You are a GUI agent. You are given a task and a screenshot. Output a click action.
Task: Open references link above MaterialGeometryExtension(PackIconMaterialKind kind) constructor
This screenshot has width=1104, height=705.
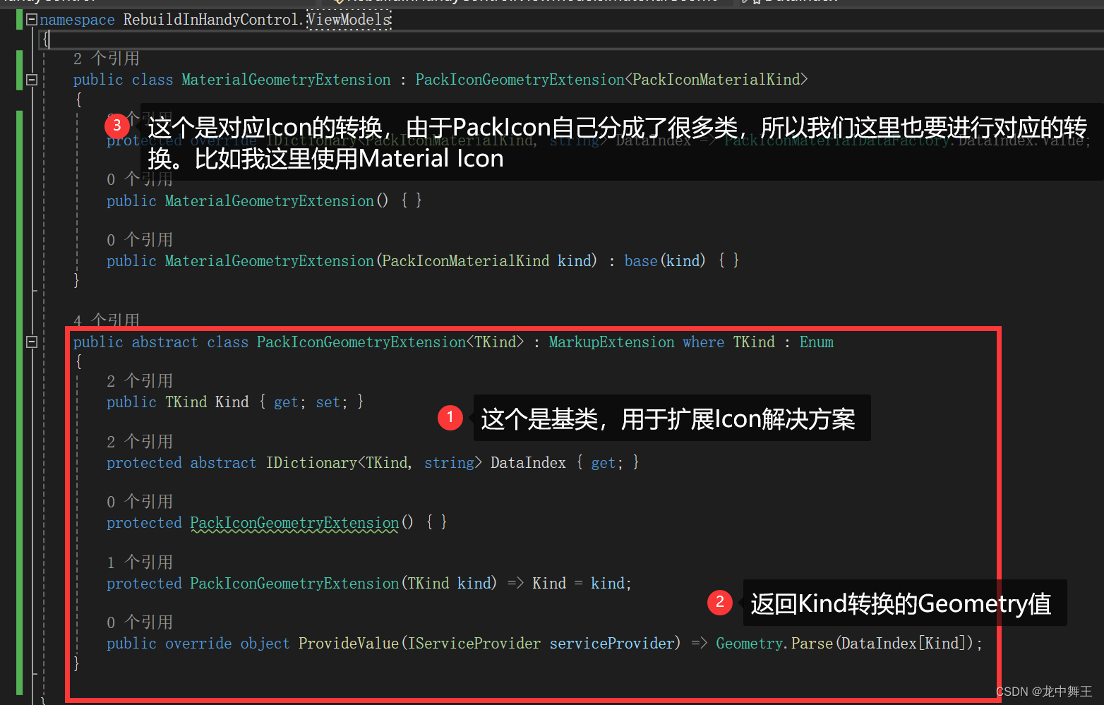[x=140, y=240]
